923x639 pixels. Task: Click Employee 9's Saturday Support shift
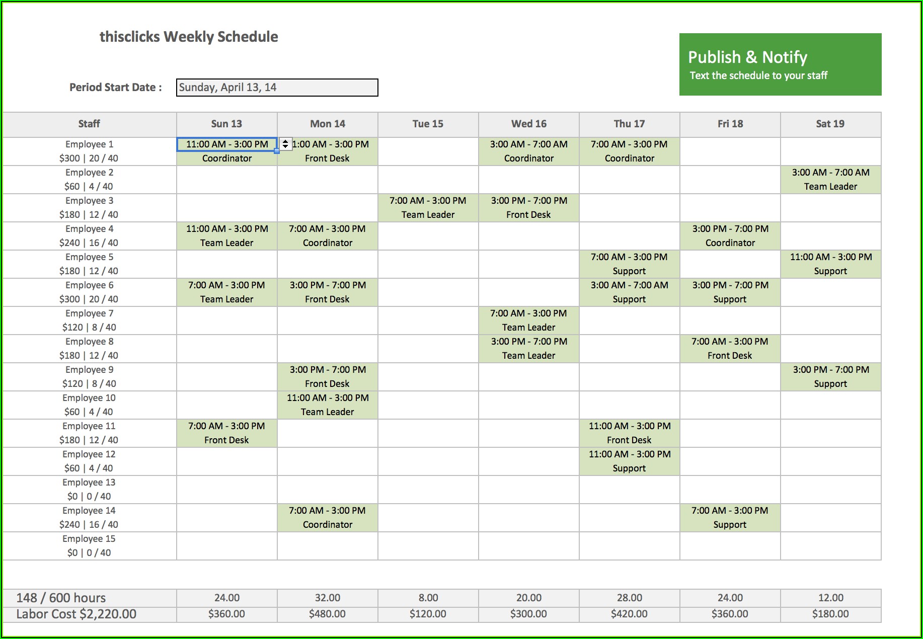(x=830, y=377)
